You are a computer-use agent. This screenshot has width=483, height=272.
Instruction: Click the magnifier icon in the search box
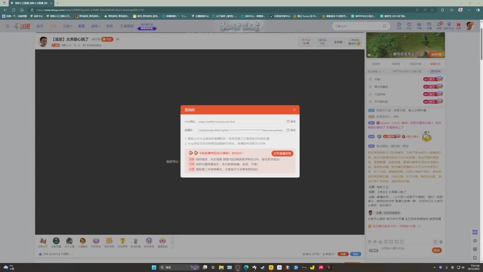tap(385, 26)
